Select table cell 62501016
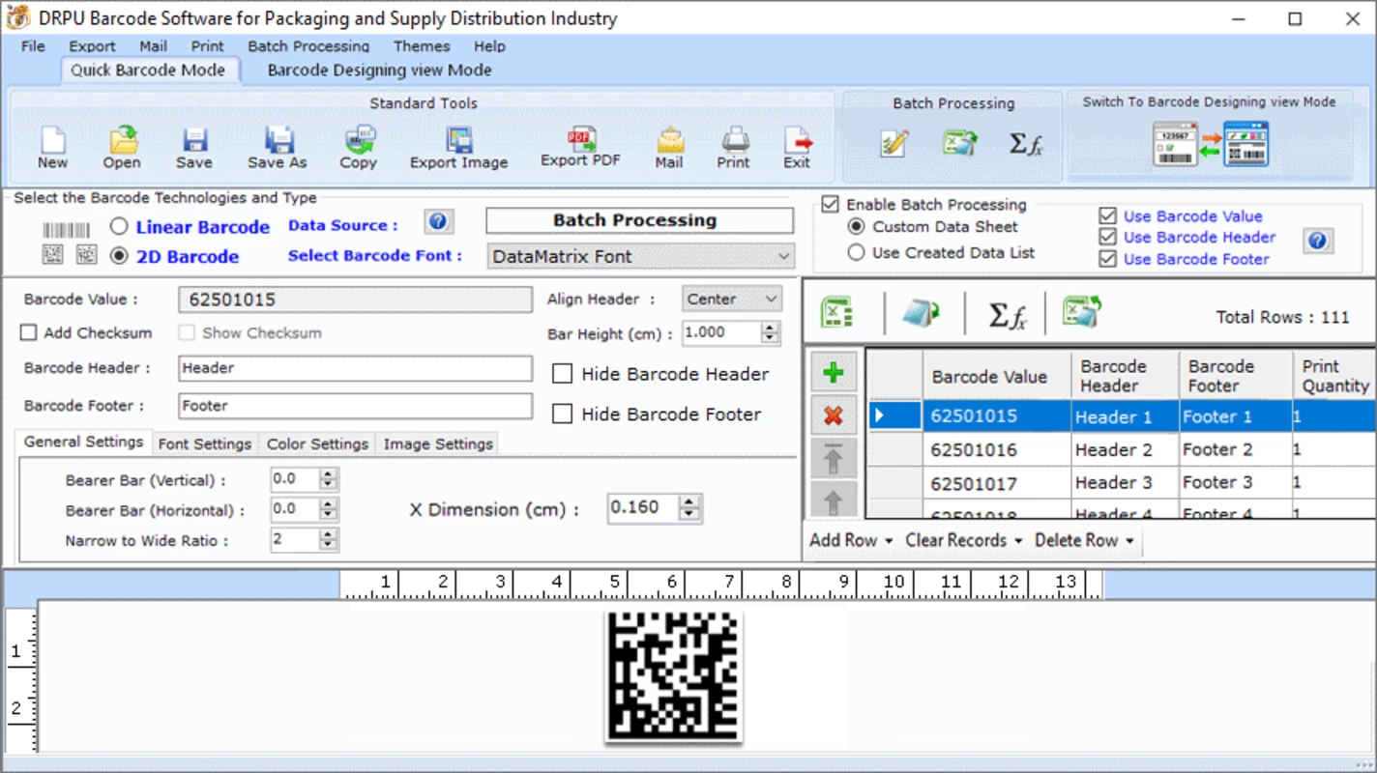 pyautogui.click(x=996, y=449)
